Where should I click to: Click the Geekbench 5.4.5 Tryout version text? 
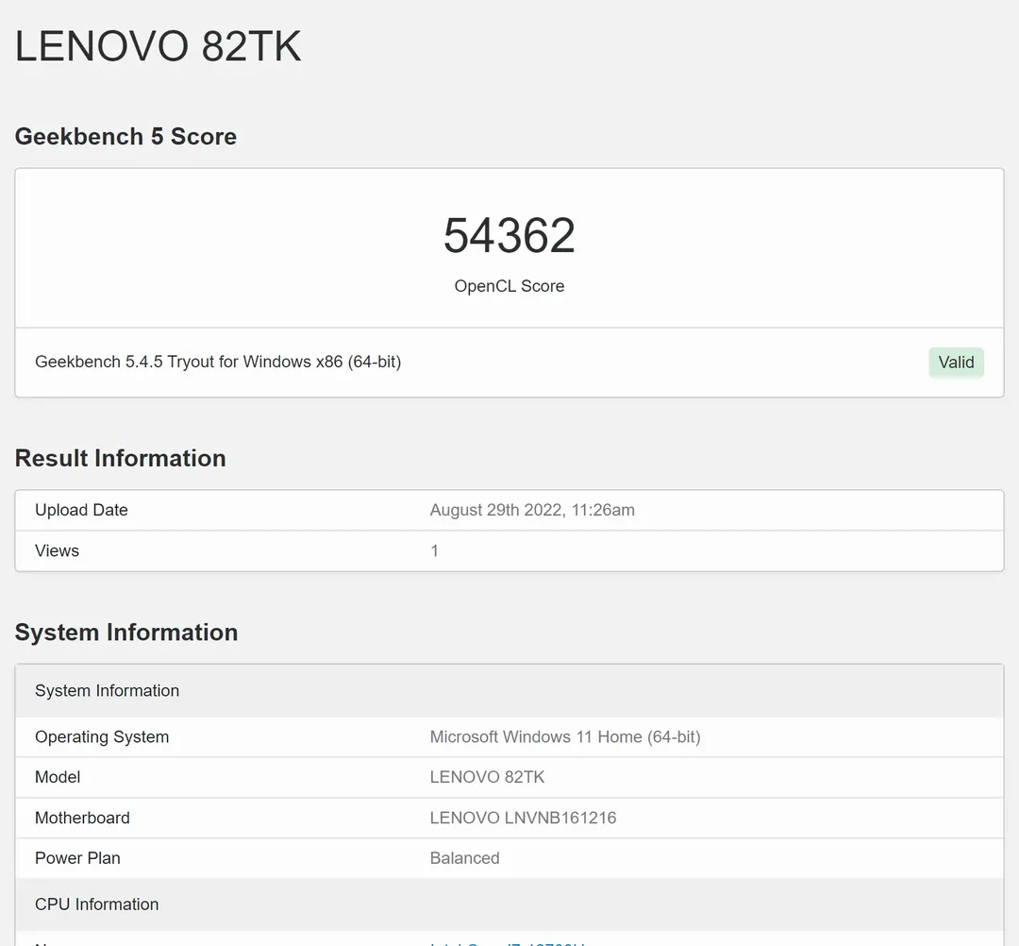218,362
